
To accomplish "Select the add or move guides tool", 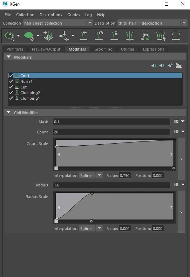I will click(x=48, y=36).
